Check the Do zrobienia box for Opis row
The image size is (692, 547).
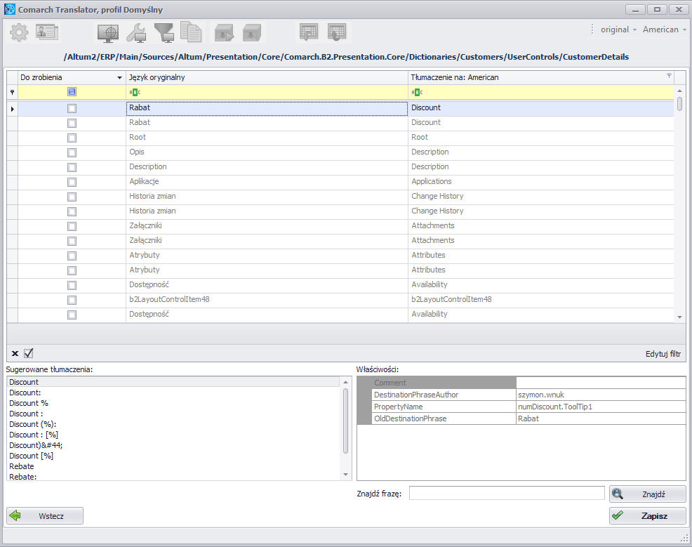pos(72,153)
